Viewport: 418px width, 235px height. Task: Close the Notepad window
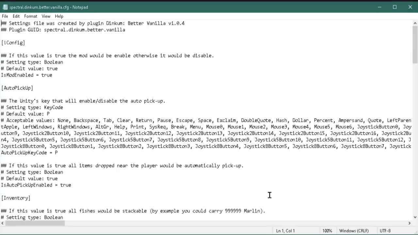[410, 7]
